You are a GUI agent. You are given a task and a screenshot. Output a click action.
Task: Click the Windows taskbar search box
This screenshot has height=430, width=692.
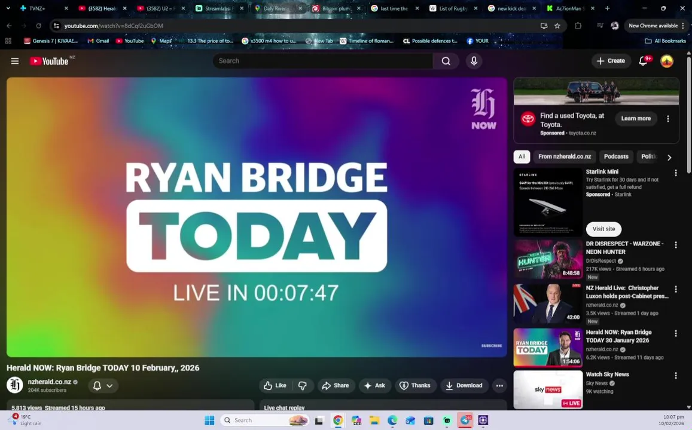[x=264, y=420]
